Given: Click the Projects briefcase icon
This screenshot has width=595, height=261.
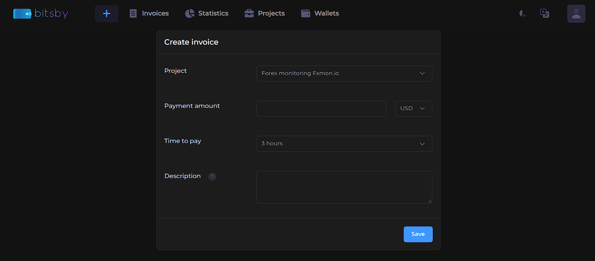Looking at the screenshot, I should click(x=249, y=14).
